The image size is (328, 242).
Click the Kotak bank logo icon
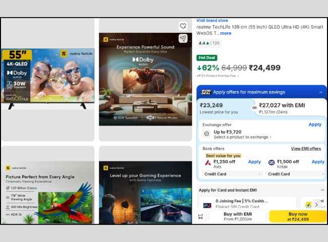coord(271,162)
